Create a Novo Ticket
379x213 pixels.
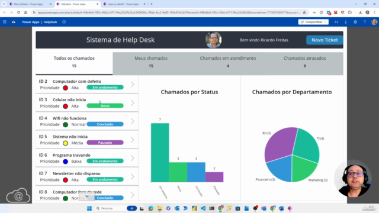325,40
